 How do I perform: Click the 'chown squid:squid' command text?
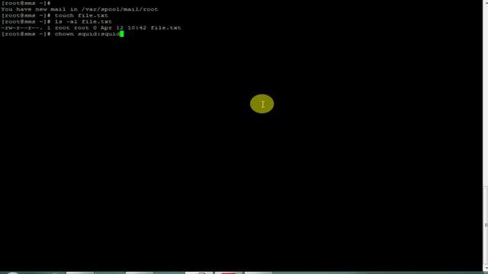point(88,33)
